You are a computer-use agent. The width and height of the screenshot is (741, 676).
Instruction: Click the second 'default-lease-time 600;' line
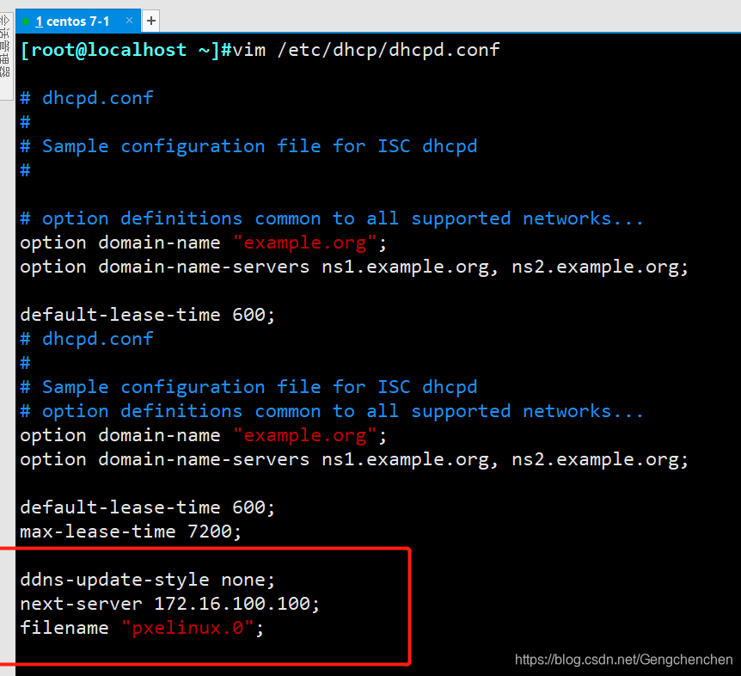[x=148, y=507]
